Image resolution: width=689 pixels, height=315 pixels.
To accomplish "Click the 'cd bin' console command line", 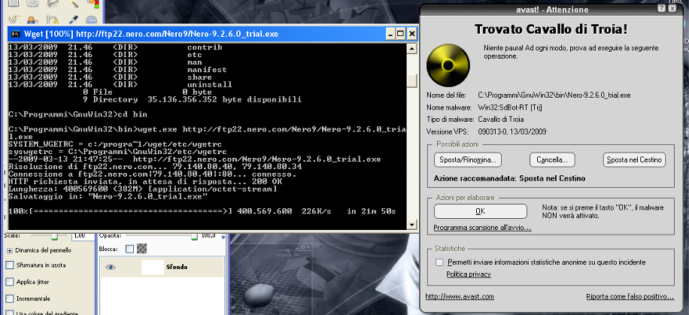I will (77, 114).
